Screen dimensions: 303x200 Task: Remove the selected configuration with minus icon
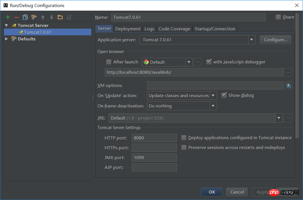coord(17,17)
